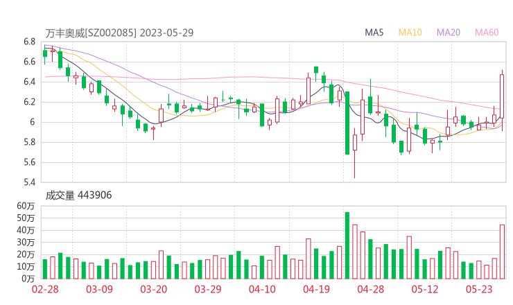Click the 5.4 price axis label
Image resolution: width=513 pixels, height=305 pixels.
click(29, 182)
